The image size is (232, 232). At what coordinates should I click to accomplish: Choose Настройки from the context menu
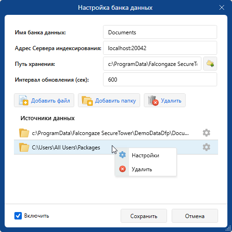click(x=146, y=155)
